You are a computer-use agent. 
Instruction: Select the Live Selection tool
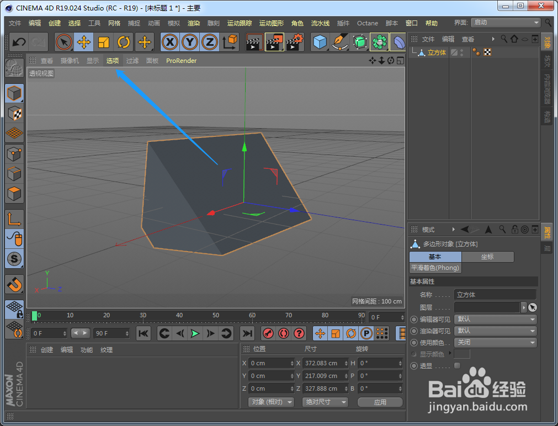coord(64,42)
